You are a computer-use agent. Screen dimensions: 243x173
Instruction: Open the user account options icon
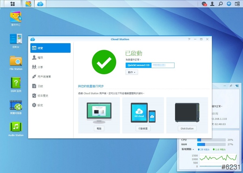pos(213,4)
